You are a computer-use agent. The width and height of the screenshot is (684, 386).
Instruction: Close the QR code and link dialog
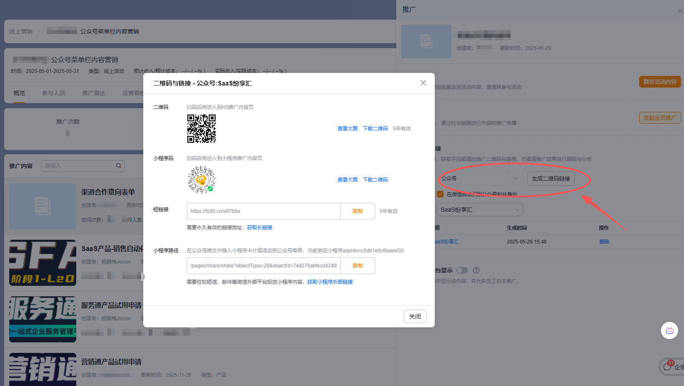[x=423, y=83]
